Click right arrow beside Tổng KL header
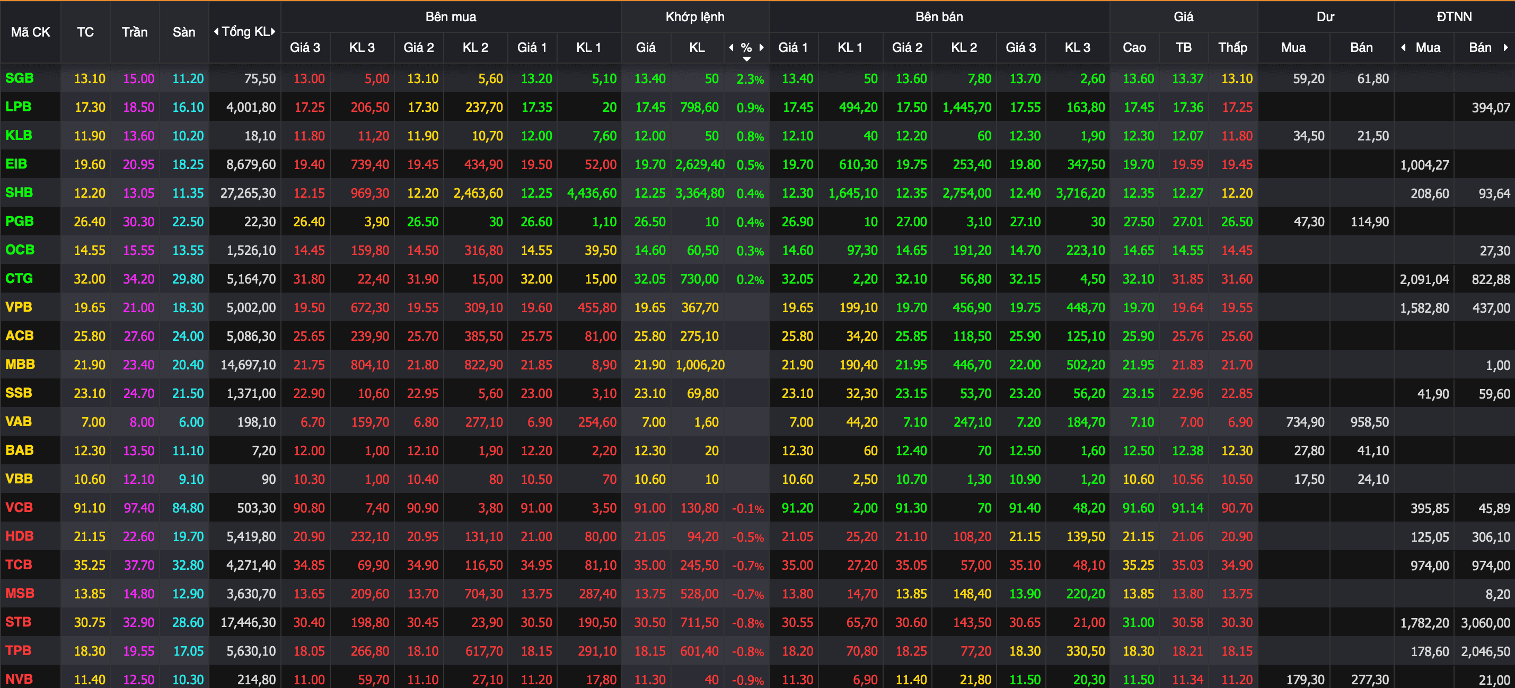1515x688 pixels. pos(273,32)
